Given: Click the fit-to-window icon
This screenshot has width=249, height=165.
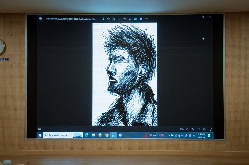Looking at the screenshot, I should click(199, 129).
